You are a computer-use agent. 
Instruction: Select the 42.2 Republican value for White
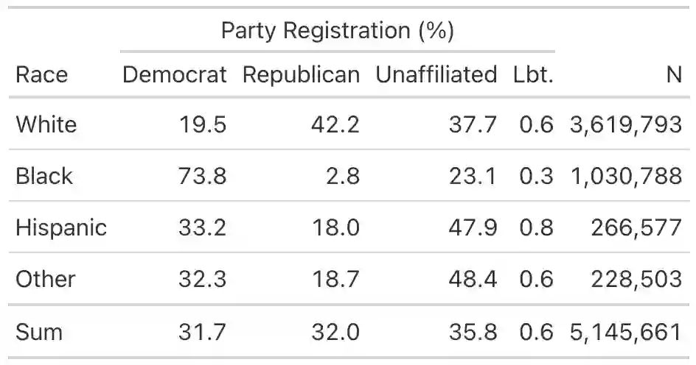335,124
